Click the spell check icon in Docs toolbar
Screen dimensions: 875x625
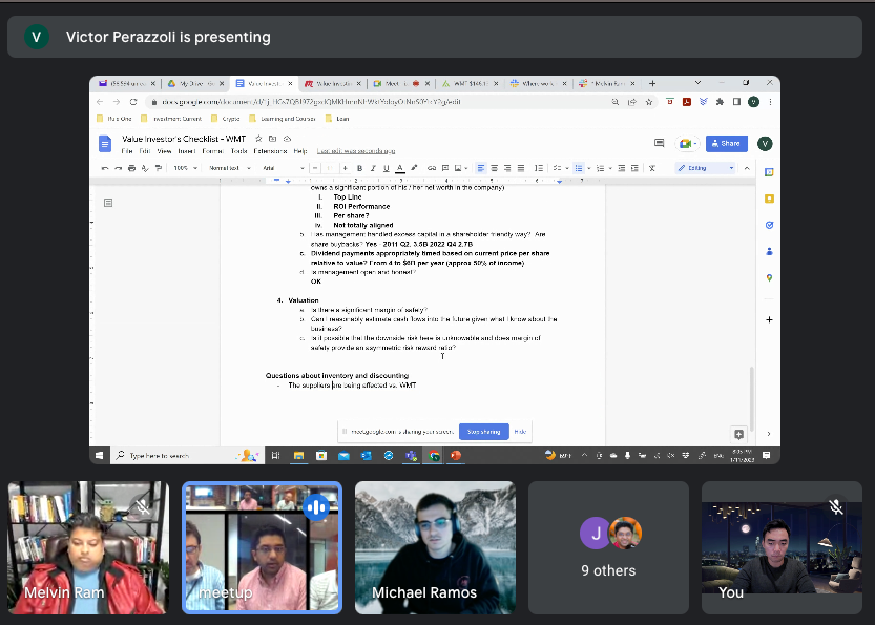pos(145,168)
